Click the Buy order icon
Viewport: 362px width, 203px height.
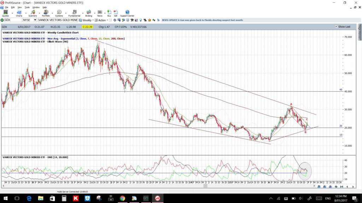tap(109, 13)
